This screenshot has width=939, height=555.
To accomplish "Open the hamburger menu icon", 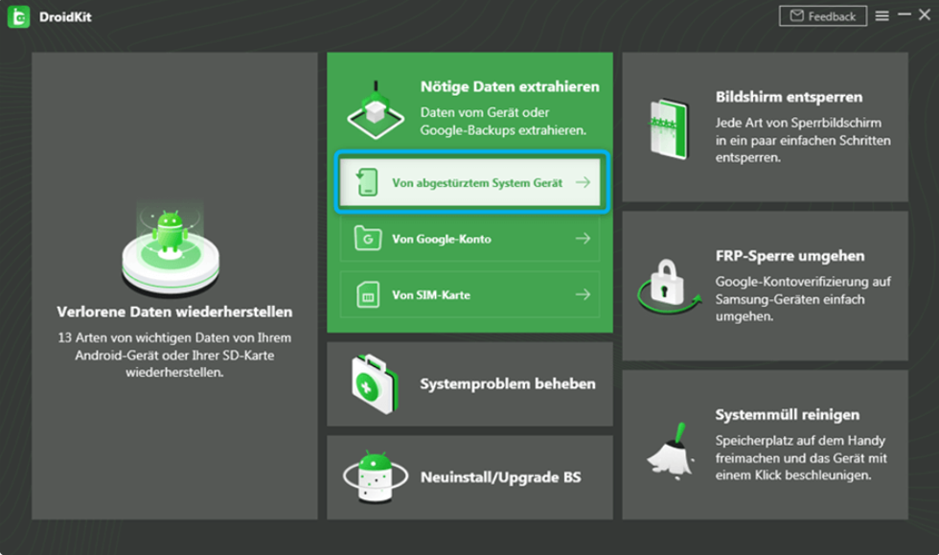I will point(882,16).
